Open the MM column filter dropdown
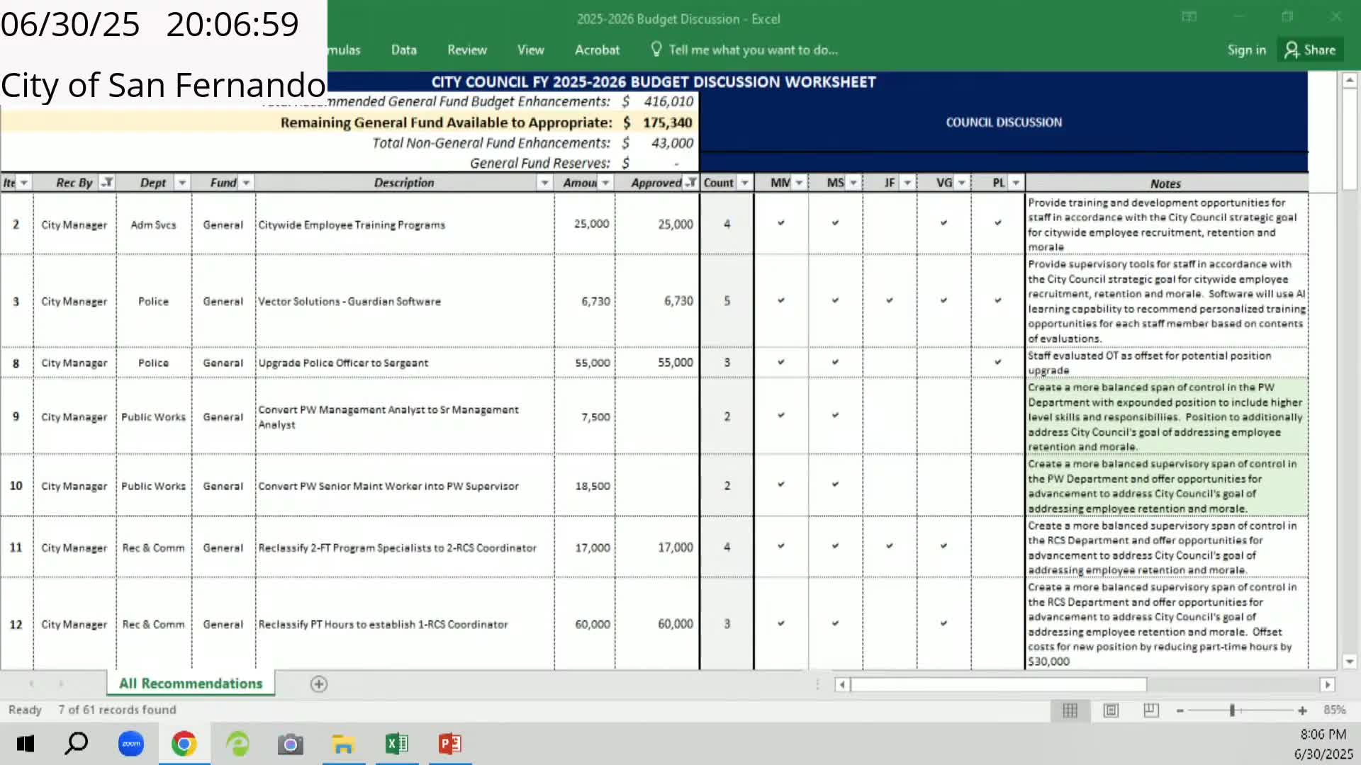The height and width of the screenshot is (765, 1361). 799,183
